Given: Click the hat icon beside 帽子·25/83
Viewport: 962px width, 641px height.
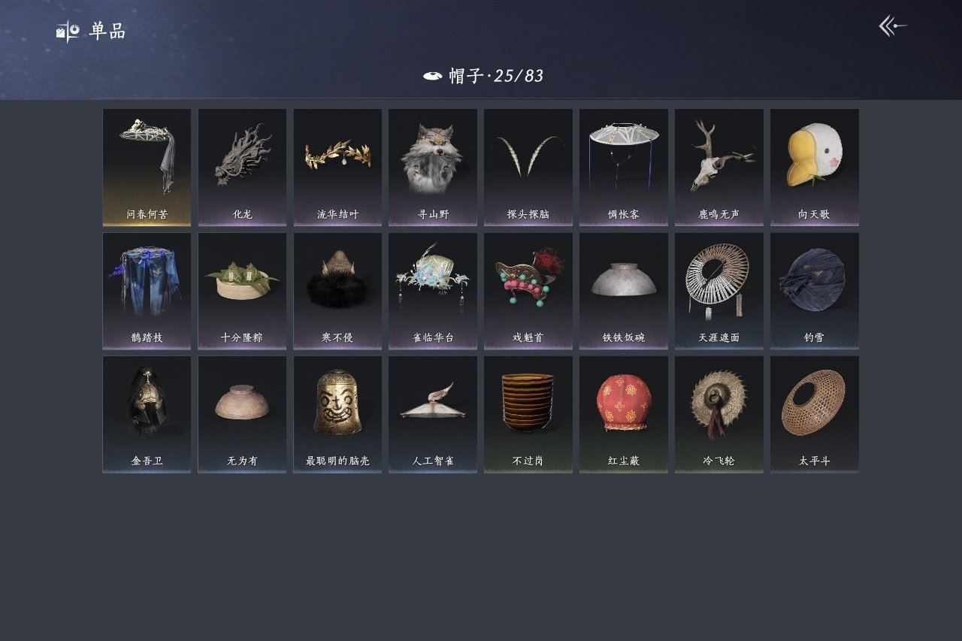Looking at the screenshot, I should point(432,76).
